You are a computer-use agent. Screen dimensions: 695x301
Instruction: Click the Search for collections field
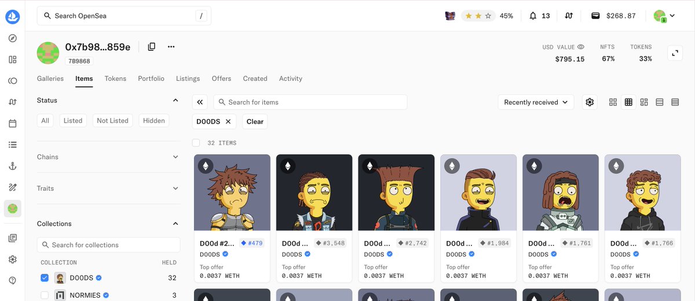108,245
